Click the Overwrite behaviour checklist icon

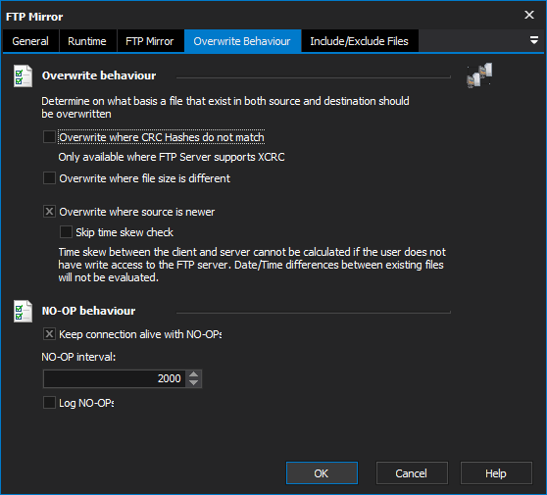[23, 76]
